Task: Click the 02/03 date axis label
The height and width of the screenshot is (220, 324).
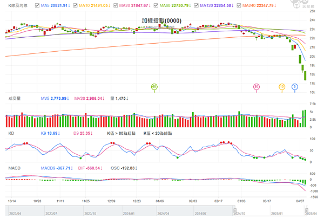Action: click(193, 201)
